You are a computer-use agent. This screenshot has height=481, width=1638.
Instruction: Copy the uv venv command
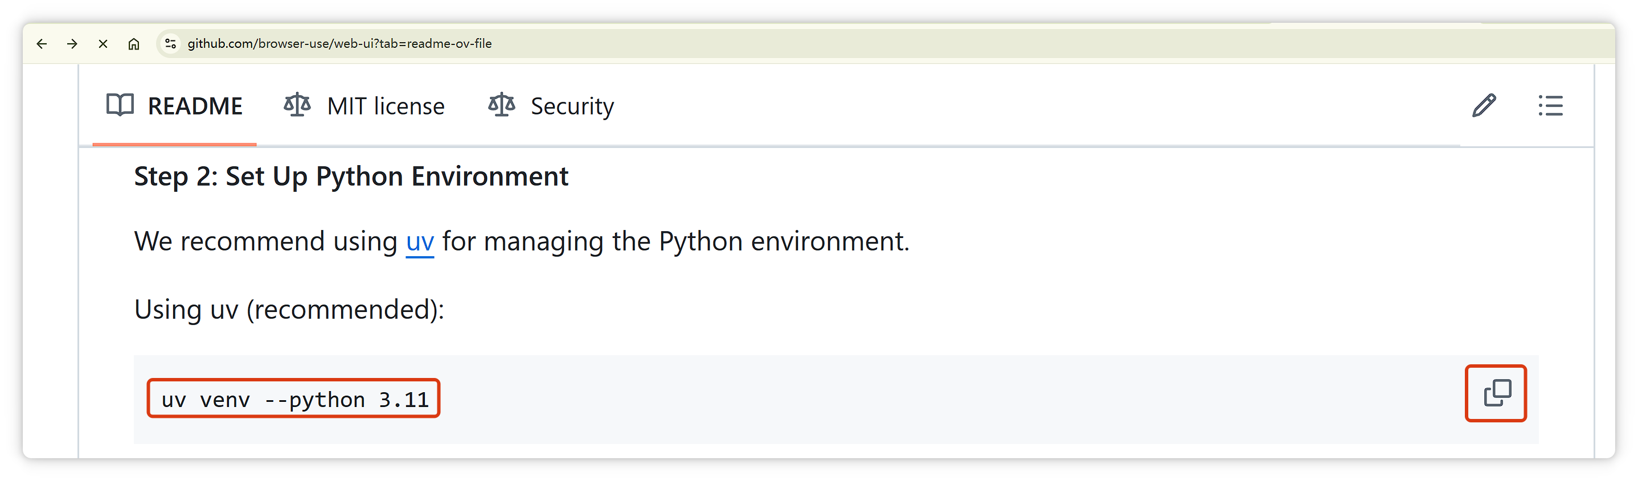point(1496,393)
